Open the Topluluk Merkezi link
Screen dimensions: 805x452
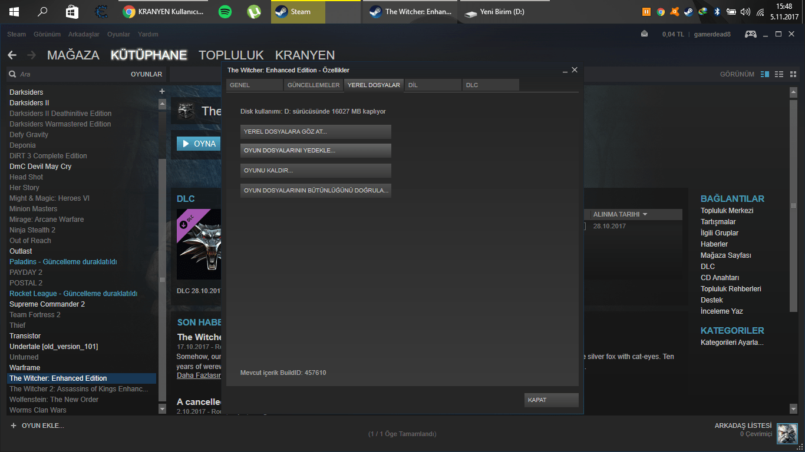click(727, 211)
